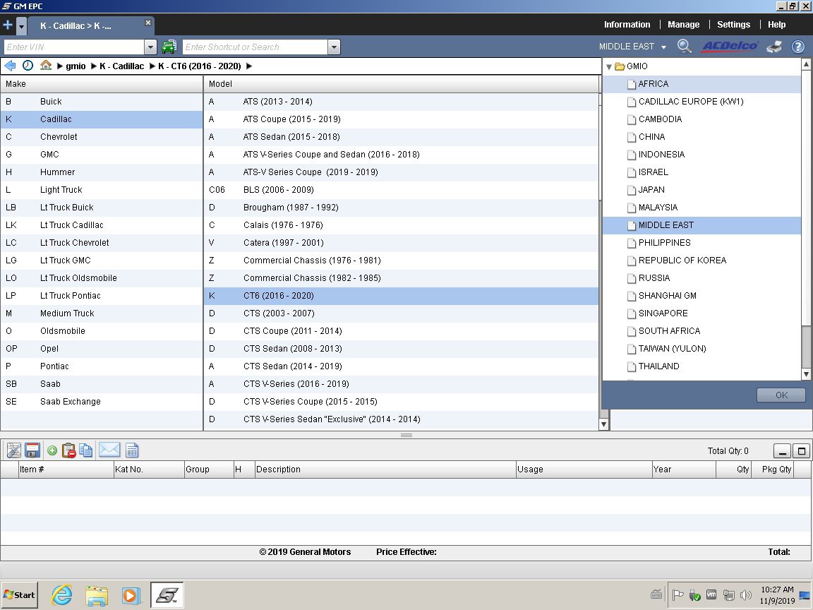
Task: Open Internet Explorer from the taskbar
Action: point(62,595)
